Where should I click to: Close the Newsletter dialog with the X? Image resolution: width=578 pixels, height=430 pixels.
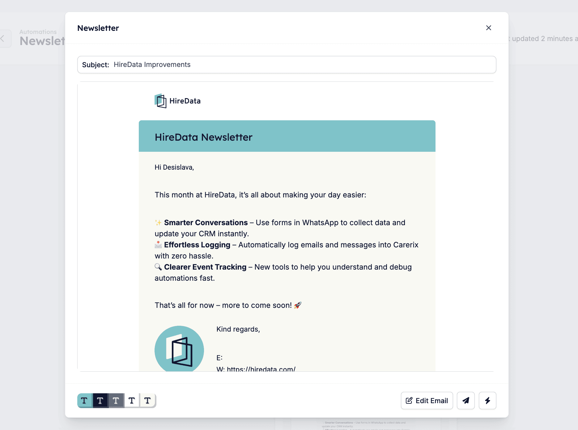click(488, 28)
